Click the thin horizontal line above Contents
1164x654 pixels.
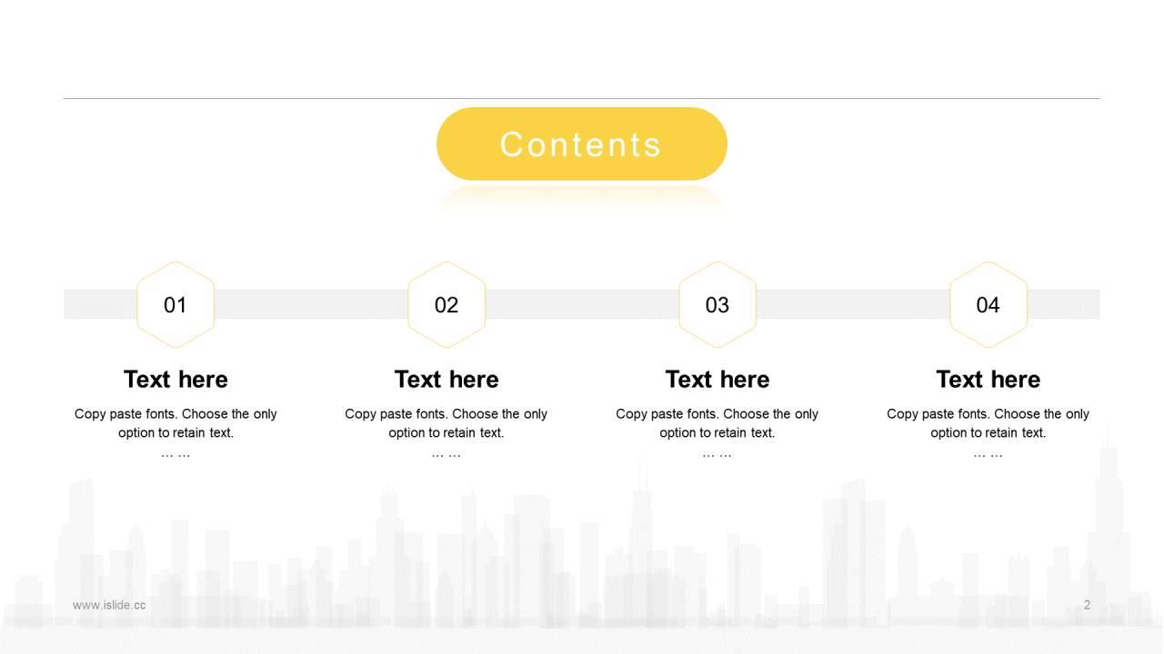tap(582, 98)
